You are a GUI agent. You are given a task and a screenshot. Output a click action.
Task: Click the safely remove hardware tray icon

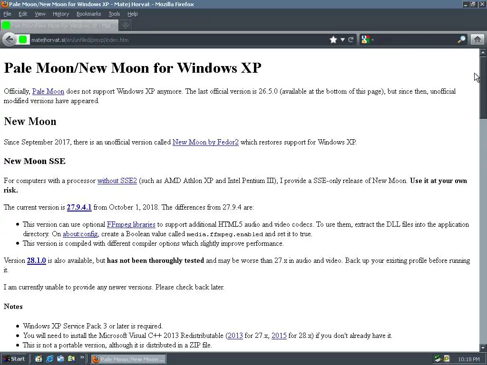point(438,359)
